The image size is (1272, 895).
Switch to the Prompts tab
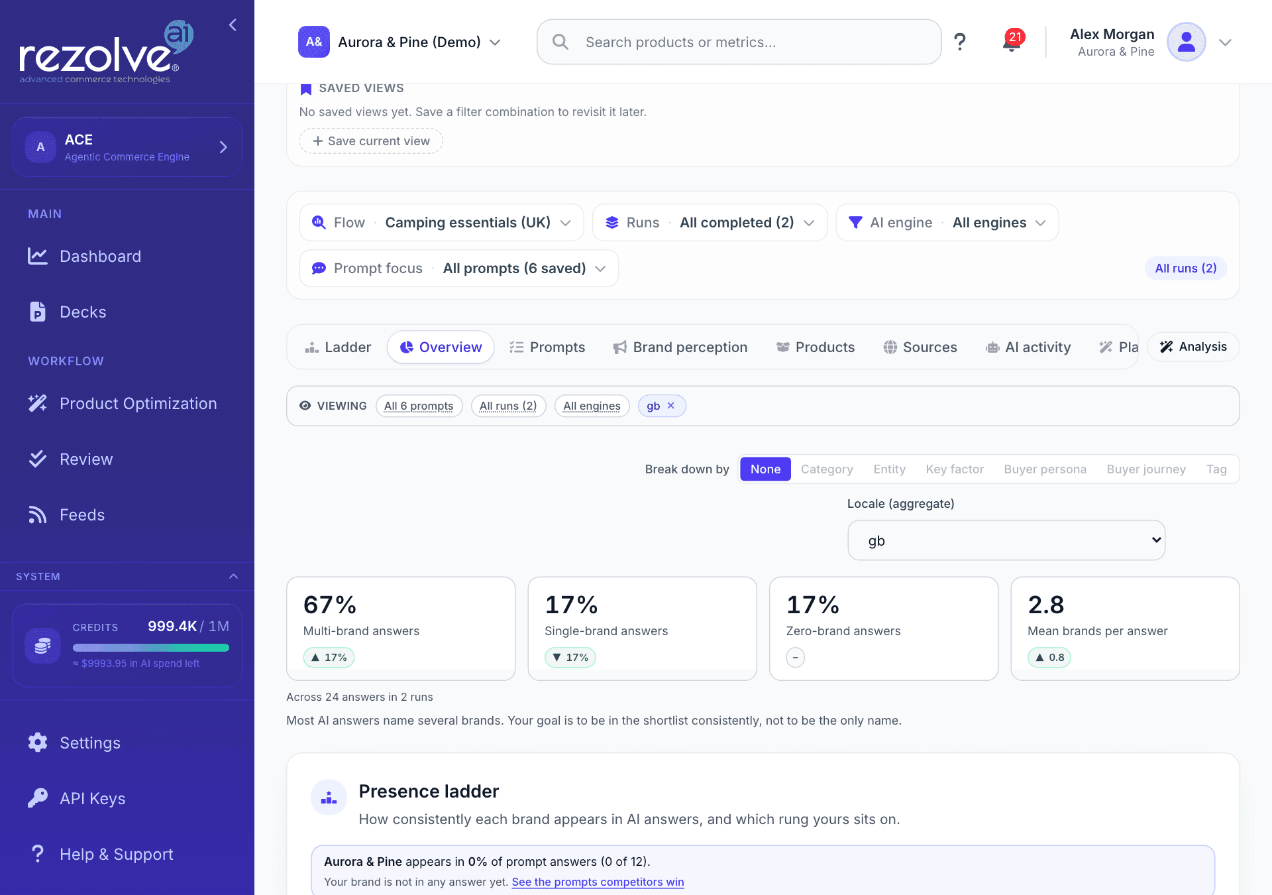(547, 347)
